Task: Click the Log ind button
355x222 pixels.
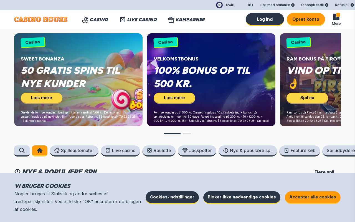Action: tap(265, 19)
